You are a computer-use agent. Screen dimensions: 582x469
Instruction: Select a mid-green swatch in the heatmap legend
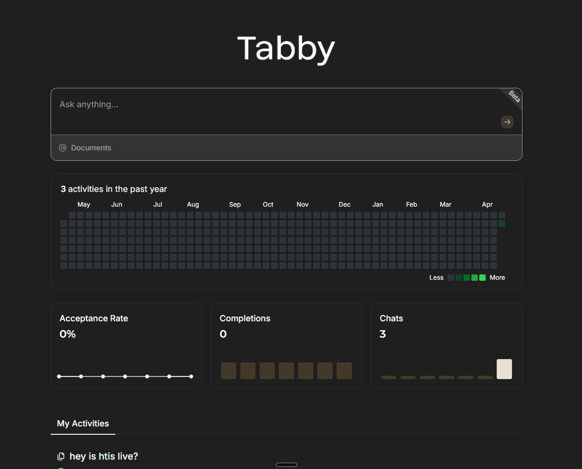tap(466, 277)
